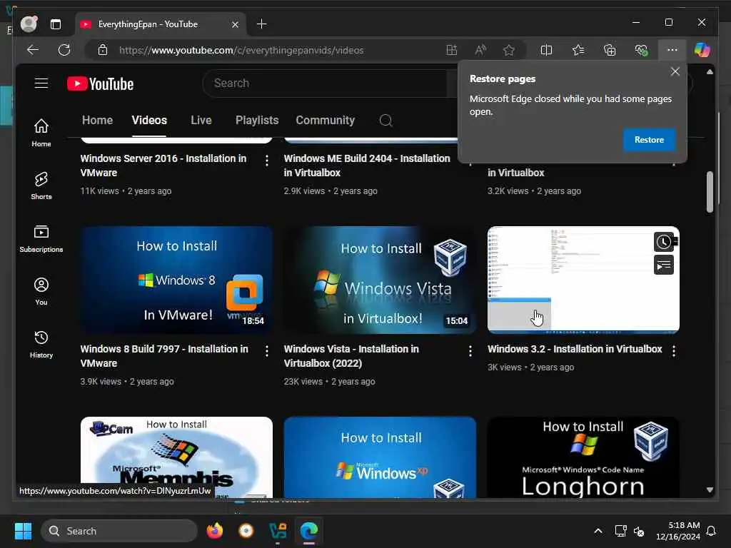Open Windows 8 Build 7997 video title

coord(164,356)
